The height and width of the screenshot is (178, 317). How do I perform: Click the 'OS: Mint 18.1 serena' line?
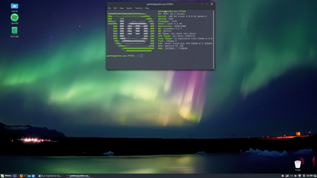point(171,14)
